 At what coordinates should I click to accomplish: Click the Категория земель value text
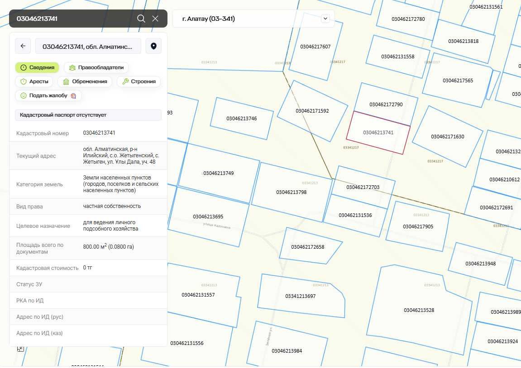tap(120, 184)
